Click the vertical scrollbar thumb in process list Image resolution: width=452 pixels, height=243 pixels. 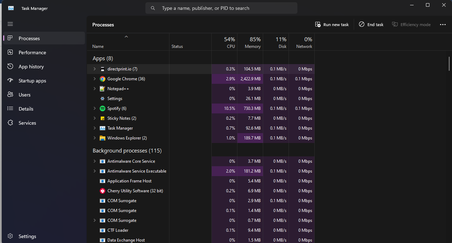click(x=449, y=63)
